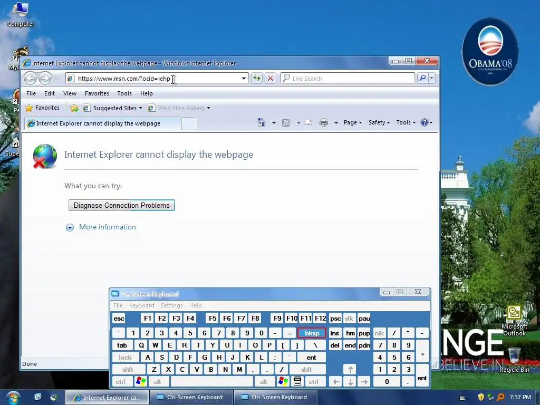Click the F5 key on On-Screen Keyboard

pos(213,319)
